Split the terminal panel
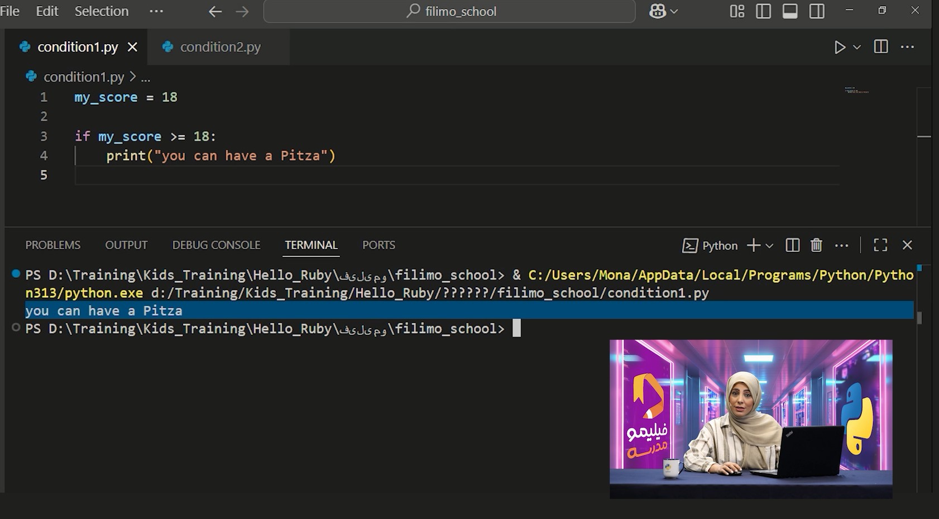Image resolution: width=939 pixels, height=519 pixels. coord(792,245)
